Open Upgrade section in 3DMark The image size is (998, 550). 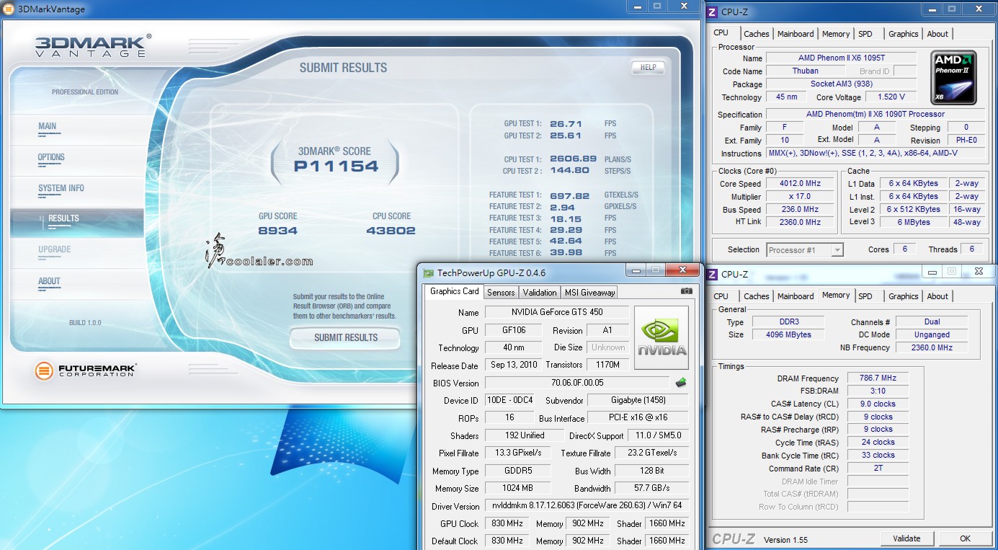point(54,249)
